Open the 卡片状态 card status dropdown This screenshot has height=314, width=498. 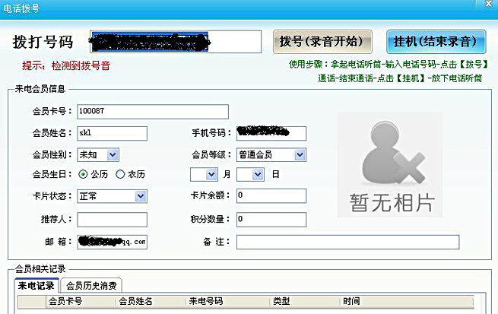(140, 196)
